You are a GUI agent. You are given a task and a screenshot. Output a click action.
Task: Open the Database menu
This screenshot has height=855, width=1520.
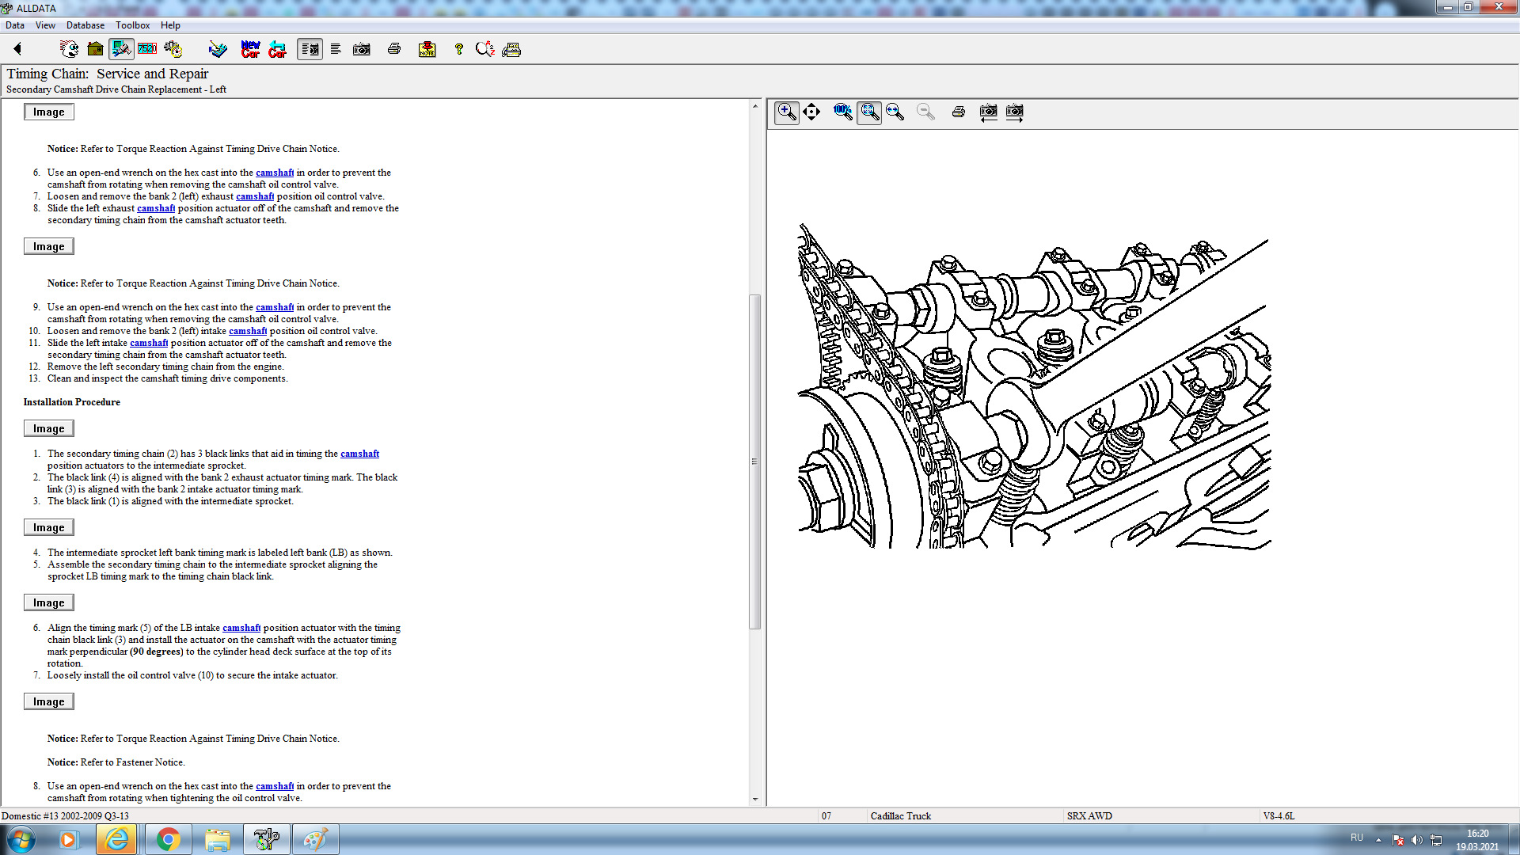[x=85, y=25]
